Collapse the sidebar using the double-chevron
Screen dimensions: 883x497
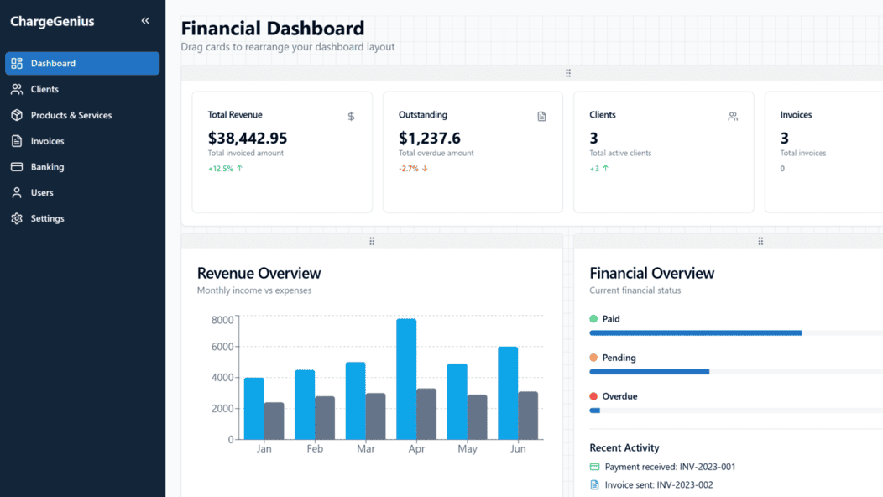pyautogui.click(x=144, y=21)
